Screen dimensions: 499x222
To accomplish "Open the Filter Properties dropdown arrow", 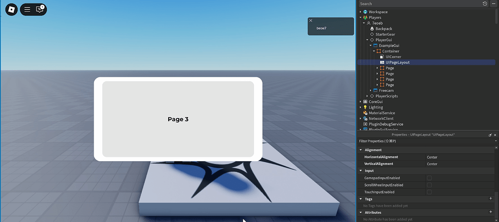I will point(496,141).
